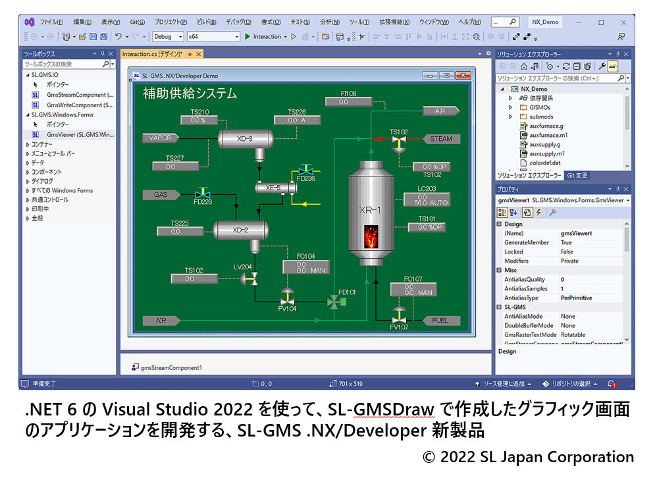Click Start Without Debugging outlined play icon
The height and width of the screenshot is (478, 655).
tap(294, 37)
